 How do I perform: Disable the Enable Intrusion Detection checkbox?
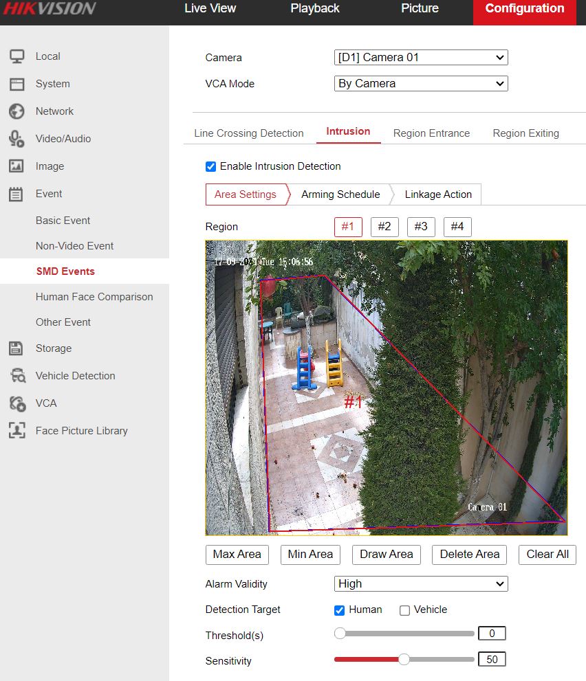211,166
